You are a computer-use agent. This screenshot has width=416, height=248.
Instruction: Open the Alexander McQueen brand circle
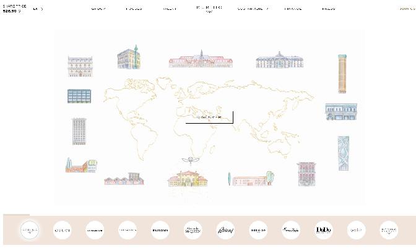click(193, 230)
